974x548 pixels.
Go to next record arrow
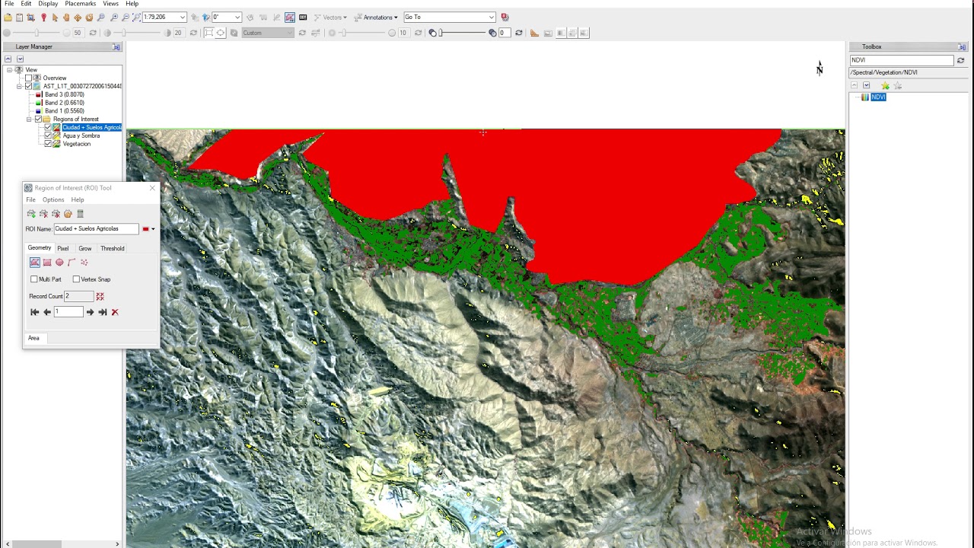click(x=90, y=312)
